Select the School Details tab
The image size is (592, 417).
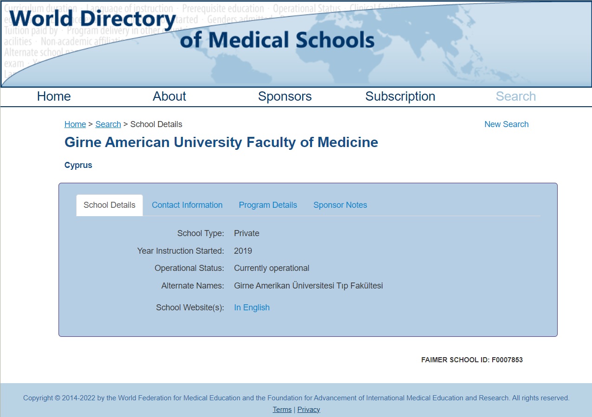click(110, 205)
